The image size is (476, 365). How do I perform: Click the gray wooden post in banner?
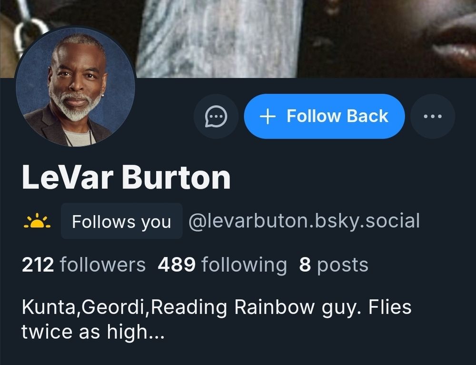tap(219, 38)
